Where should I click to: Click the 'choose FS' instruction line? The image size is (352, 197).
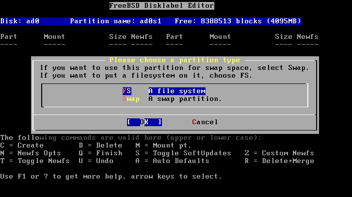146,76
